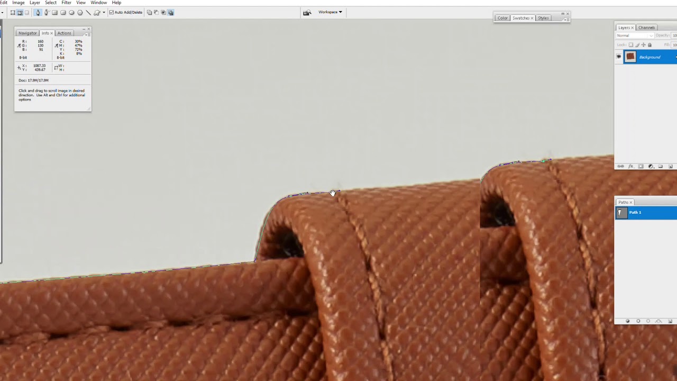This screenshot has width=677, height=381.
Task: Choose the Line shape tool
Action: (x=88, y=12)
